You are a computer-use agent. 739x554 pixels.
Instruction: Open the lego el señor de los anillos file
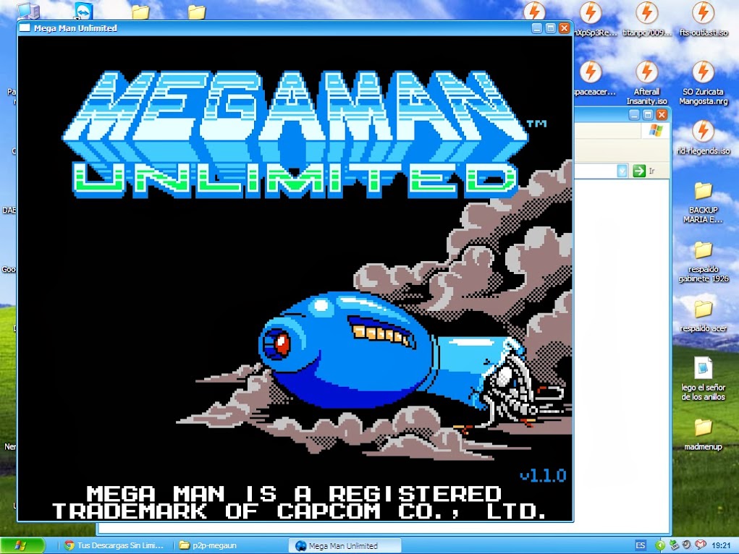703,379
